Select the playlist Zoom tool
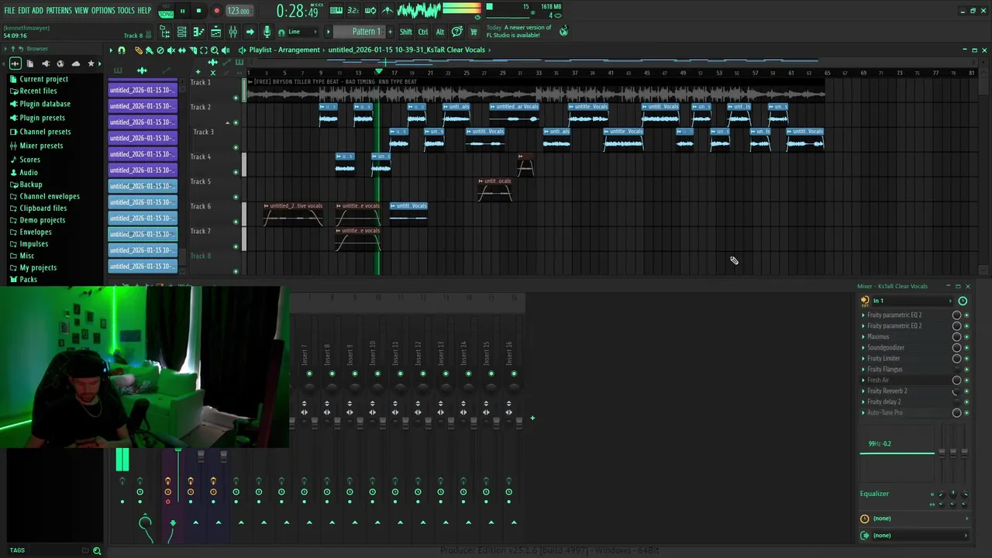 pos(215,50)
